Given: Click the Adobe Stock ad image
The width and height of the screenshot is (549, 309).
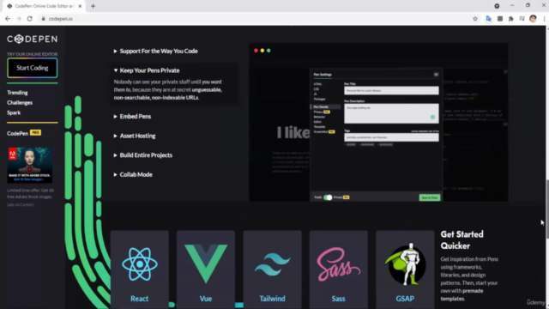Looking at the screenshot, I should (30, 165).
